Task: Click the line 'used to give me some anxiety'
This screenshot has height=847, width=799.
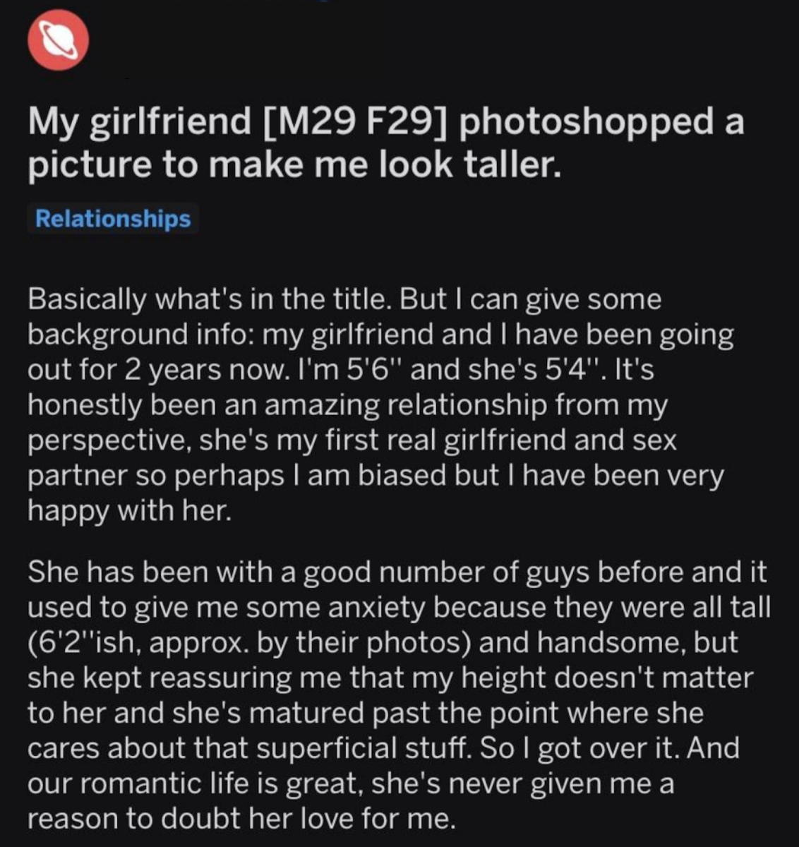Action: click(x=399, y=608)
